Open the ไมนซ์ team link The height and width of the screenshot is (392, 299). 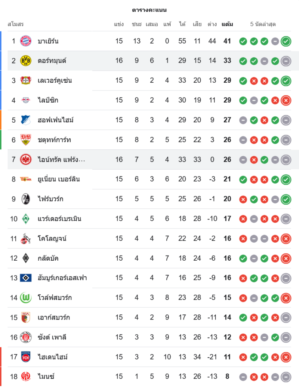[46, 377]
